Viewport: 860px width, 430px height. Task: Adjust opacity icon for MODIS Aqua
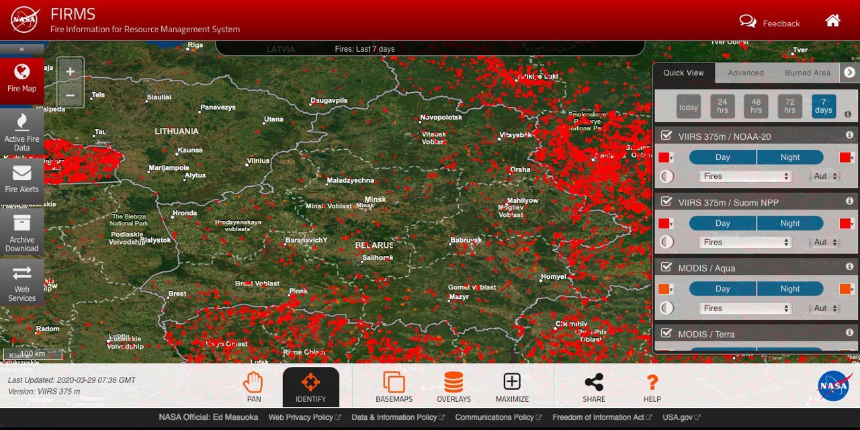[x=666, y=308]
